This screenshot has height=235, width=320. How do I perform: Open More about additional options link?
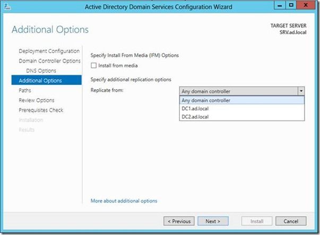coord(124,201)
